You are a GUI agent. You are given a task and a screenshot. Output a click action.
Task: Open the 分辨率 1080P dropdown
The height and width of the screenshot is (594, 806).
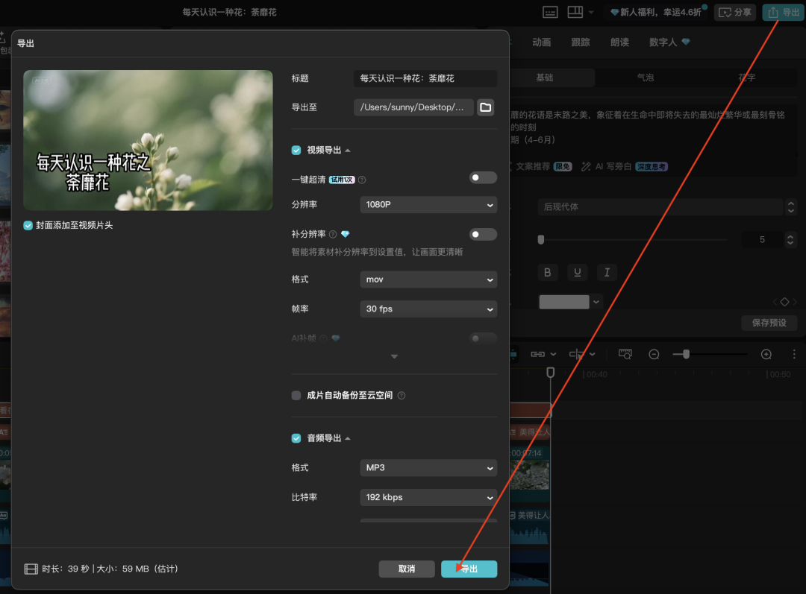(428, 204)
